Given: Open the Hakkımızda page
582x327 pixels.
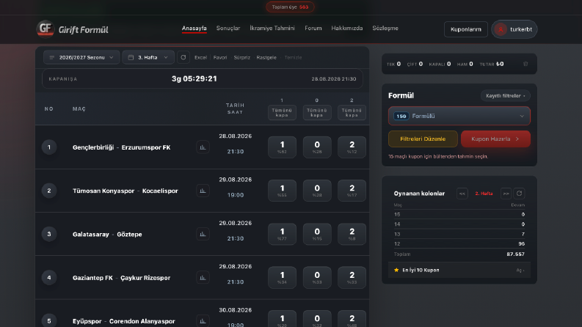Looking at the screenshot, I should 346,28.
